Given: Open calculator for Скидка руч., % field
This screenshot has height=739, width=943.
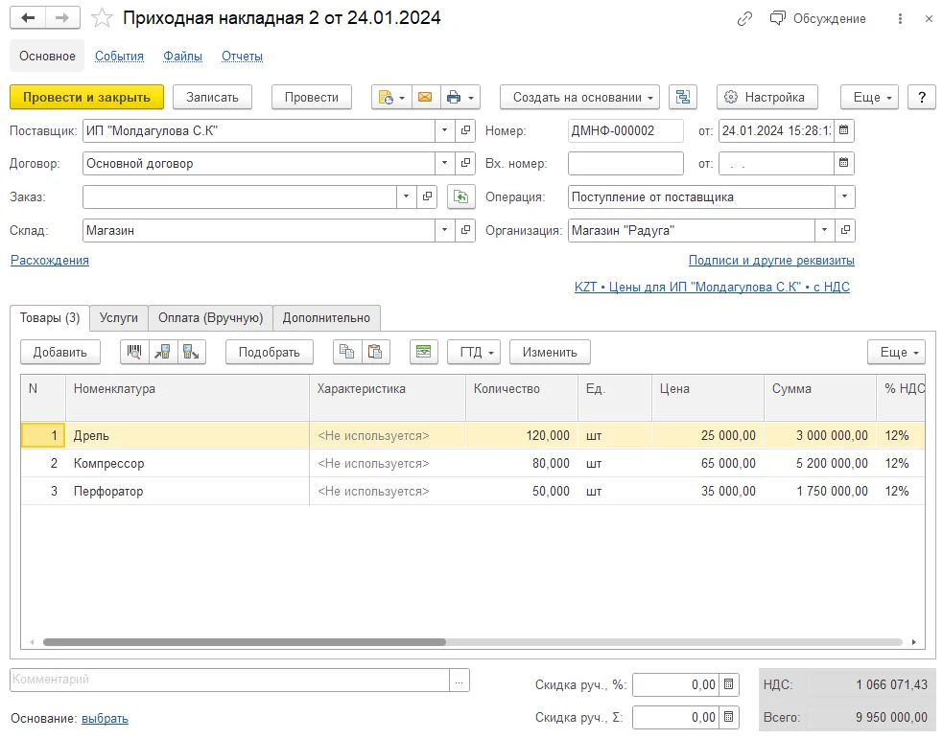Looking at the screenshot, I should (728, 684).
